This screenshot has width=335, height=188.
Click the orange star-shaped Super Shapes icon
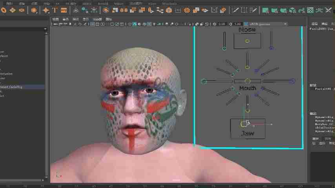coord(46,10)
